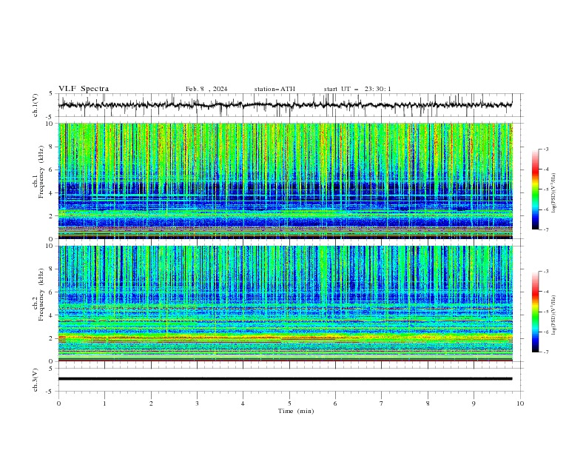586x453 pixels.
Task: Click the ch.1 "Frequency (kHz)" axis label
Action: click(41, 172)
